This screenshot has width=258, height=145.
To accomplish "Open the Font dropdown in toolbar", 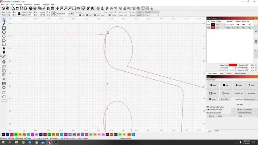I will point(91,12).
